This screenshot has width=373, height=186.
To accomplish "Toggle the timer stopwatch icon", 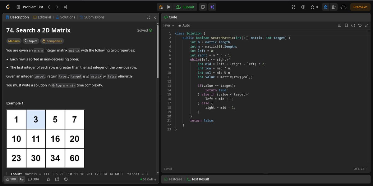I will [325, 7].
